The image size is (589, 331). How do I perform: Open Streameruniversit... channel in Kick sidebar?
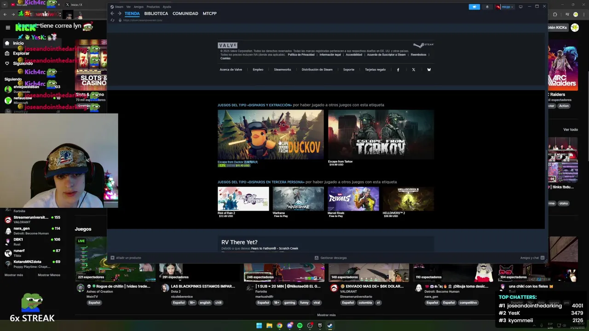click(x=33, y=220)
